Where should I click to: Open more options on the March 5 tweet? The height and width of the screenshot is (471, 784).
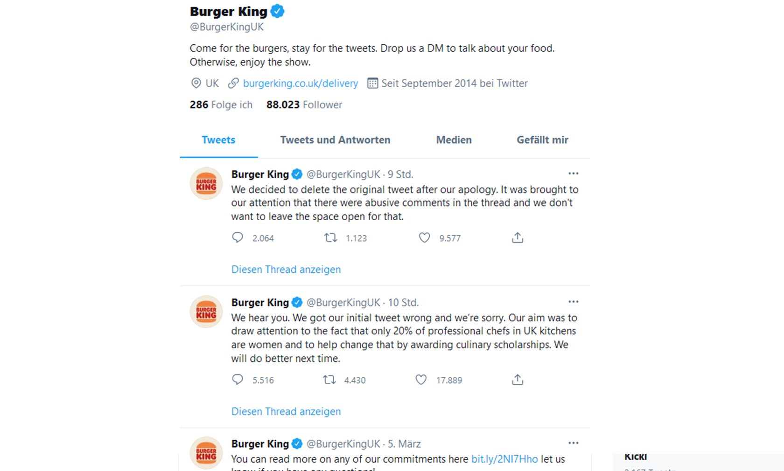coord(573,443)
